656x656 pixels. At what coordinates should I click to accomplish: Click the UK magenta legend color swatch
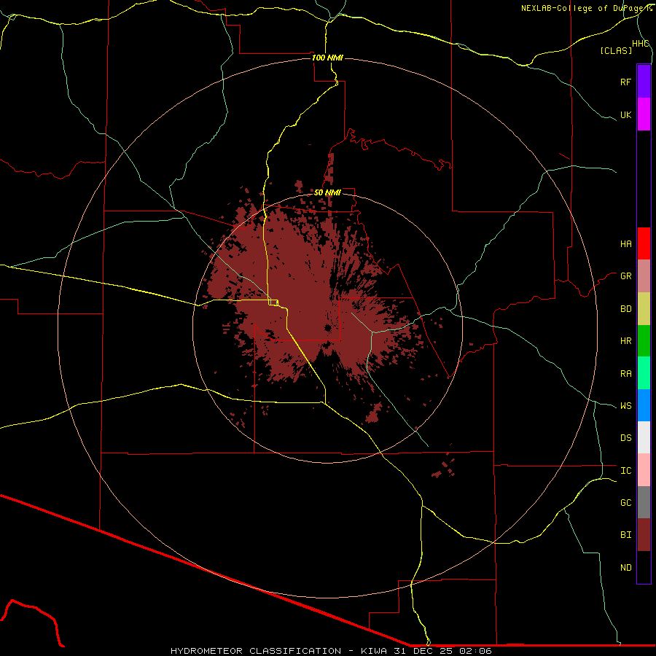click(644, 114)
